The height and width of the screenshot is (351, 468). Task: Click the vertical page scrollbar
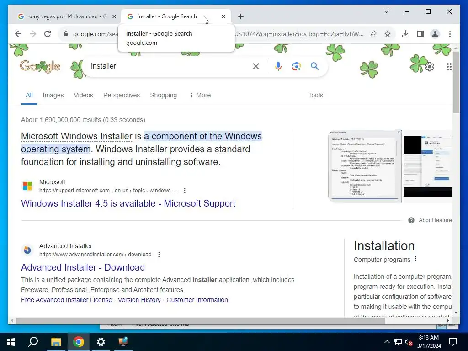(x=456, y=82)
